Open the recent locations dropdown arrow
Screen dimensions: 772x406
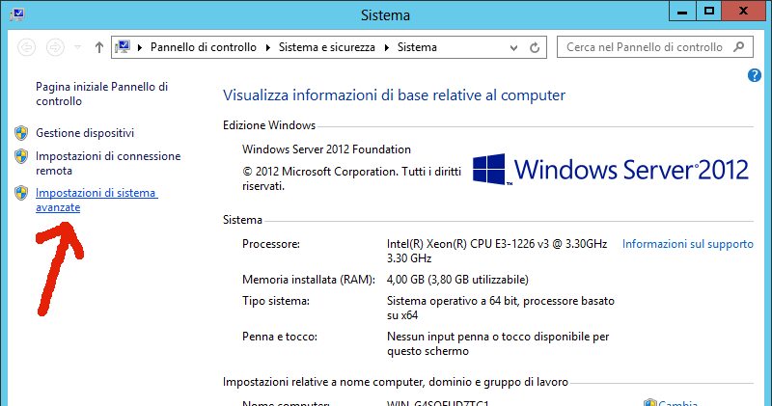[78, 47]
